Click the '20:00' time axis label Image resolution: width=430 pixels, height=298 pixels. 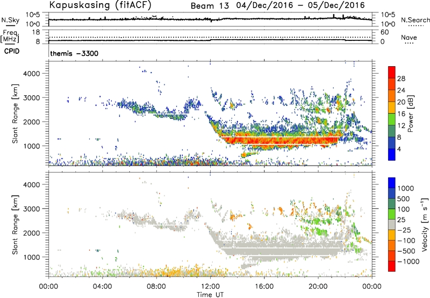pyautogui.click(x=318, y=287)
